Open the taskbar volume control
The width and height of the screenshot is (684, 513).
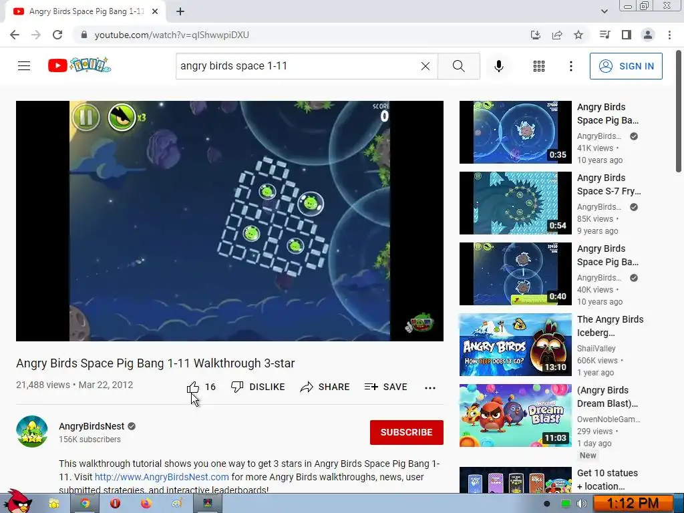click(x=582, y=504)
